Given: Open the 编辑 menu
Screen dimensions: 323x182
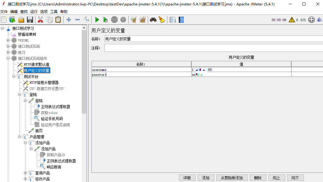Looking at the screenshot, I should click(14, 12).
